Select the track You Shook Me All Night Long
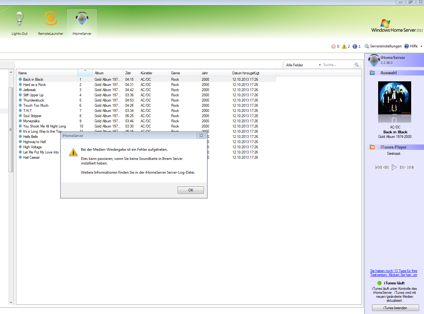The image size is (424, 314). (44, 126)
